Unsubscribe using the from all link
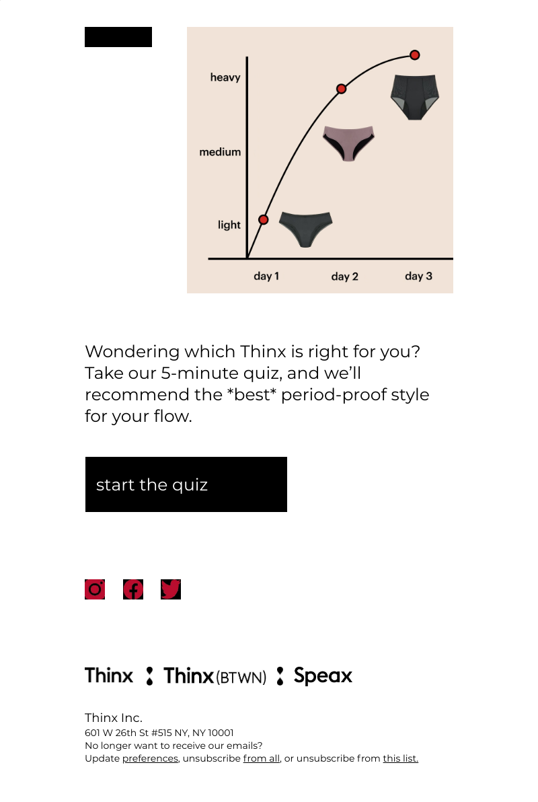 (261, 758)
